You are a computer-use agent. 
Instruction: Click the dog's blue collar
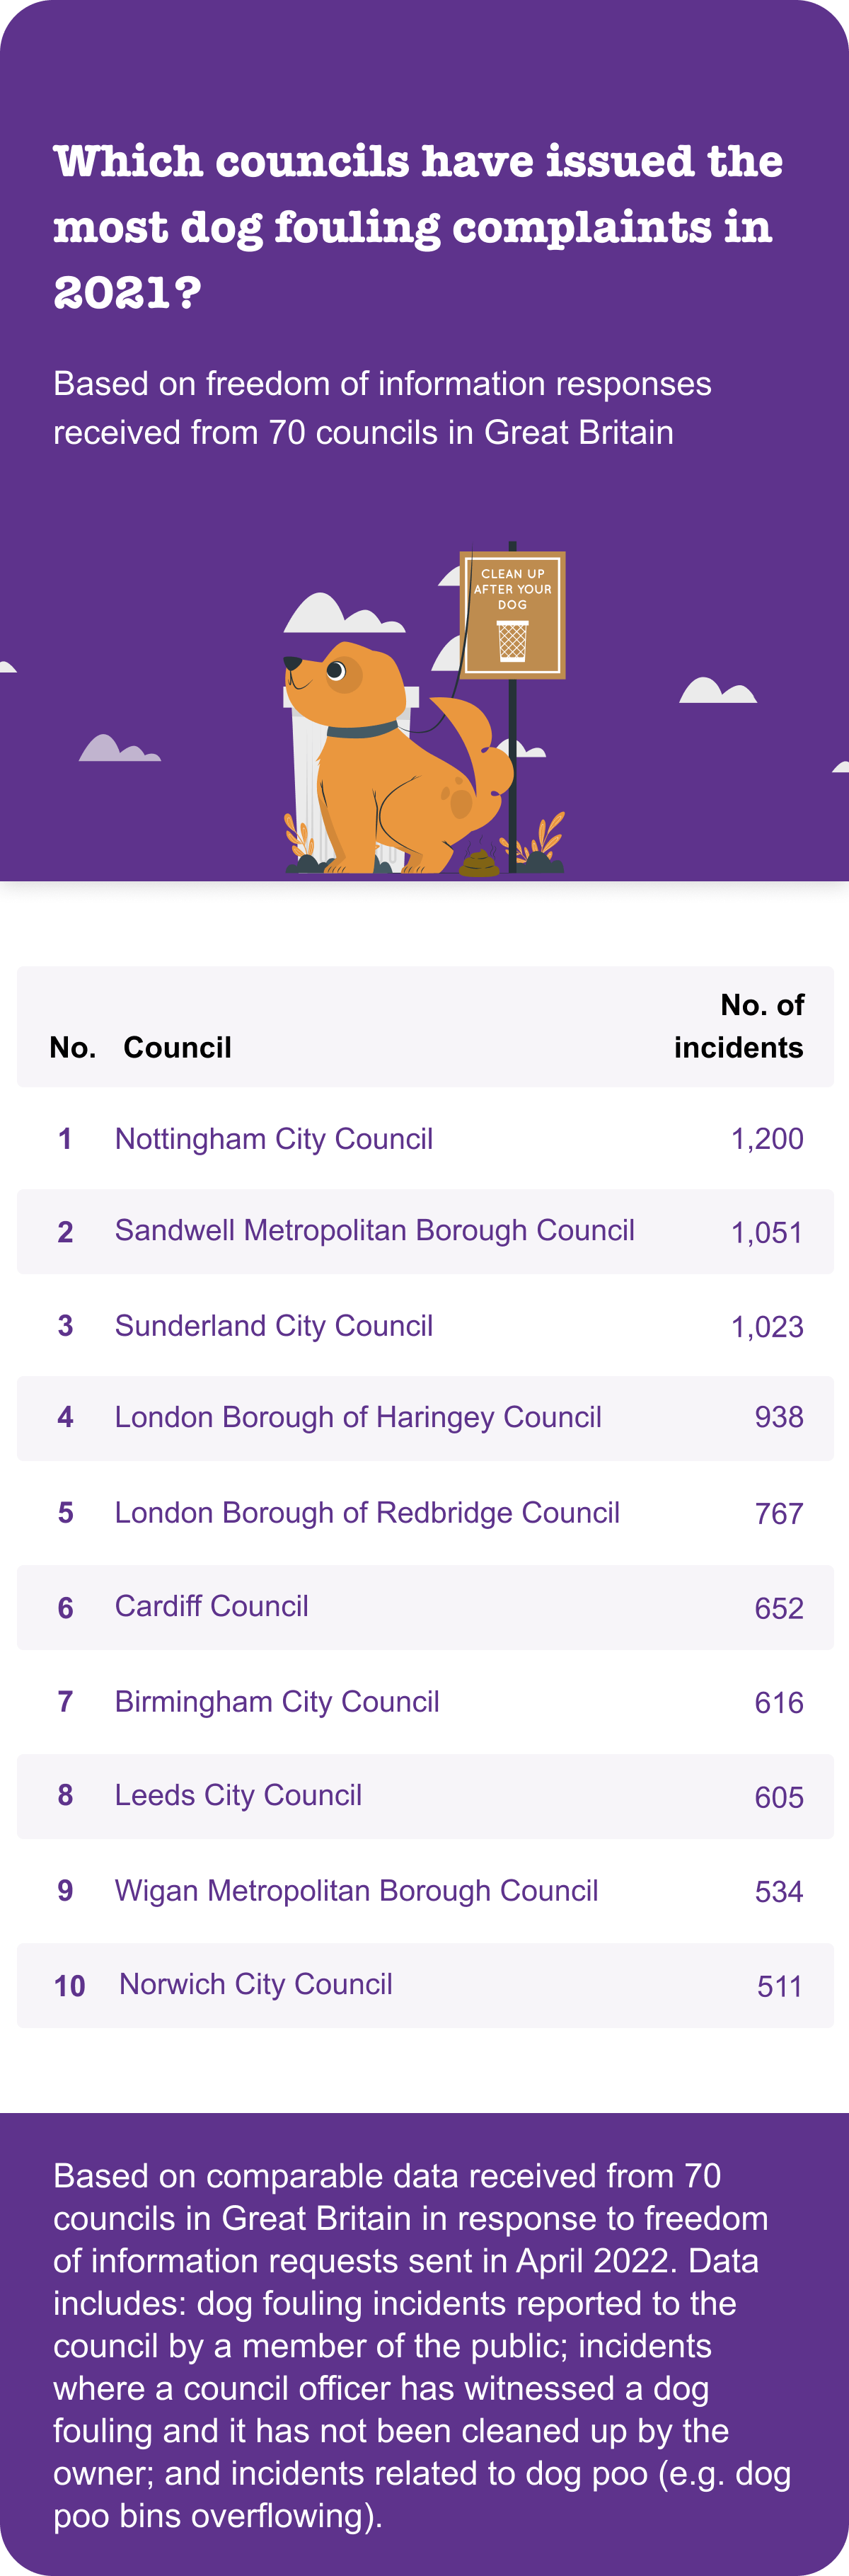click(362, 730)
